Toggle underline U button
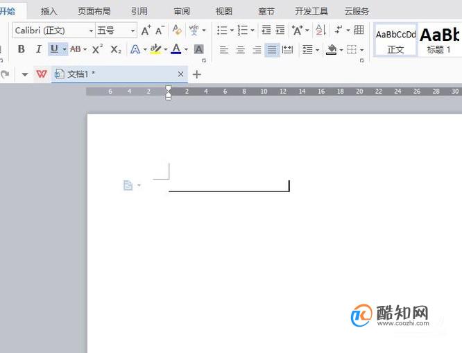 click(x=54, y=49)
